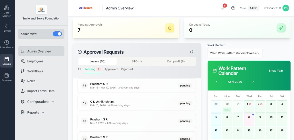Viewport: 294px width, 140px height.
Task: Open the help question mark icon
Action: pyautogui.click(x=233, y=8)
